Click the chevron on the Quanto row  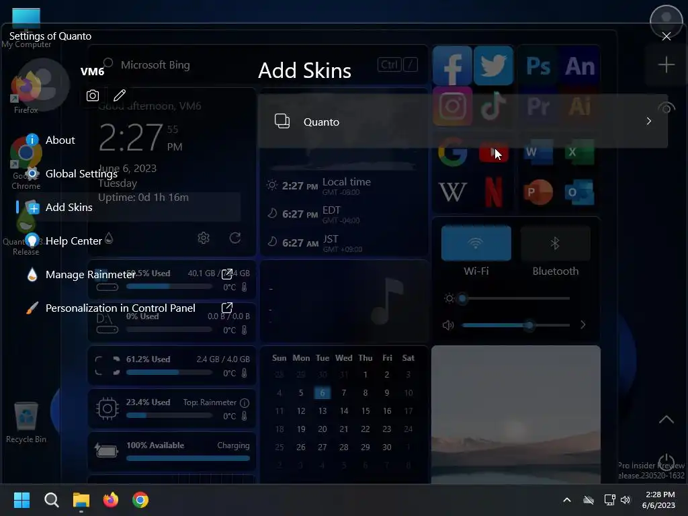coord(648,121)
